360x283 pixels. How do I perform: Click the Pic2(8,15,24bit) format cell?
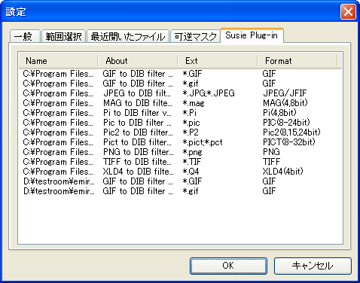291,132
